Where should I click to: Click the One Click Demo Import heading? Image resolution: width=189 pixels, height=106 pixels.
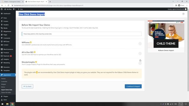point(32,14)
